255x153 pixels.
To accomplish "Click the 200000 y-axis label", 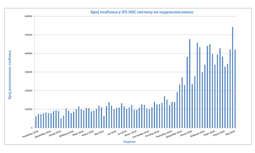I will [x=28, y=91].
